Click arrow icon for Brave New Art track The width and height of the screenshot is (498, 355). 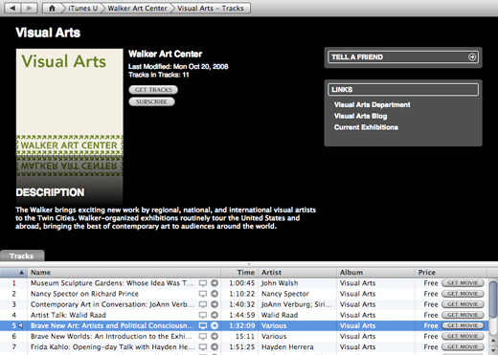click(x=215, y=325)
